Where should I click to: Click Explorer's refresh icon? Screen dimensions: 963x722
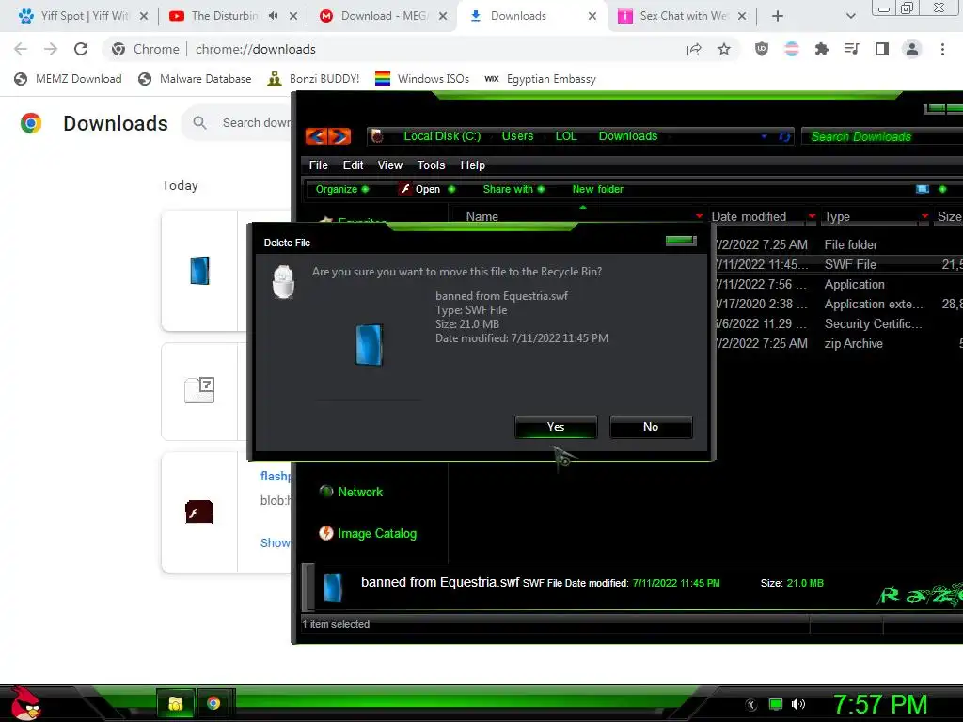click(784, 136)
